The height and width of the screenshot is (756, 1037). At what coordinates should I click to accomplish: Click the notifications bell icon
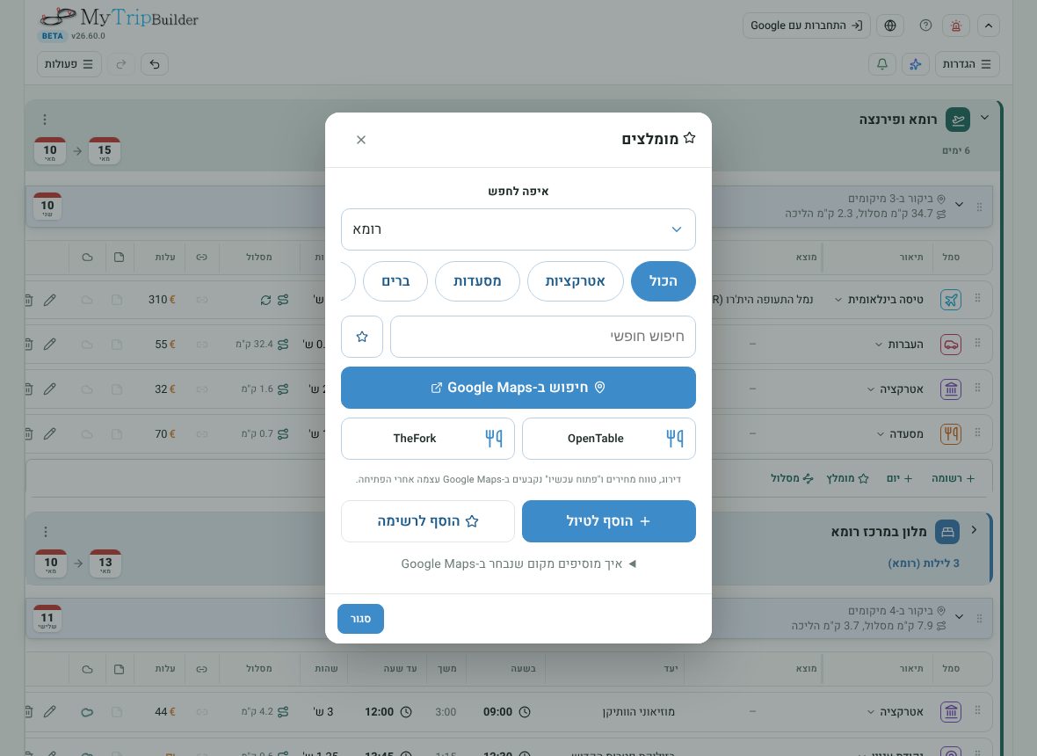882,64
